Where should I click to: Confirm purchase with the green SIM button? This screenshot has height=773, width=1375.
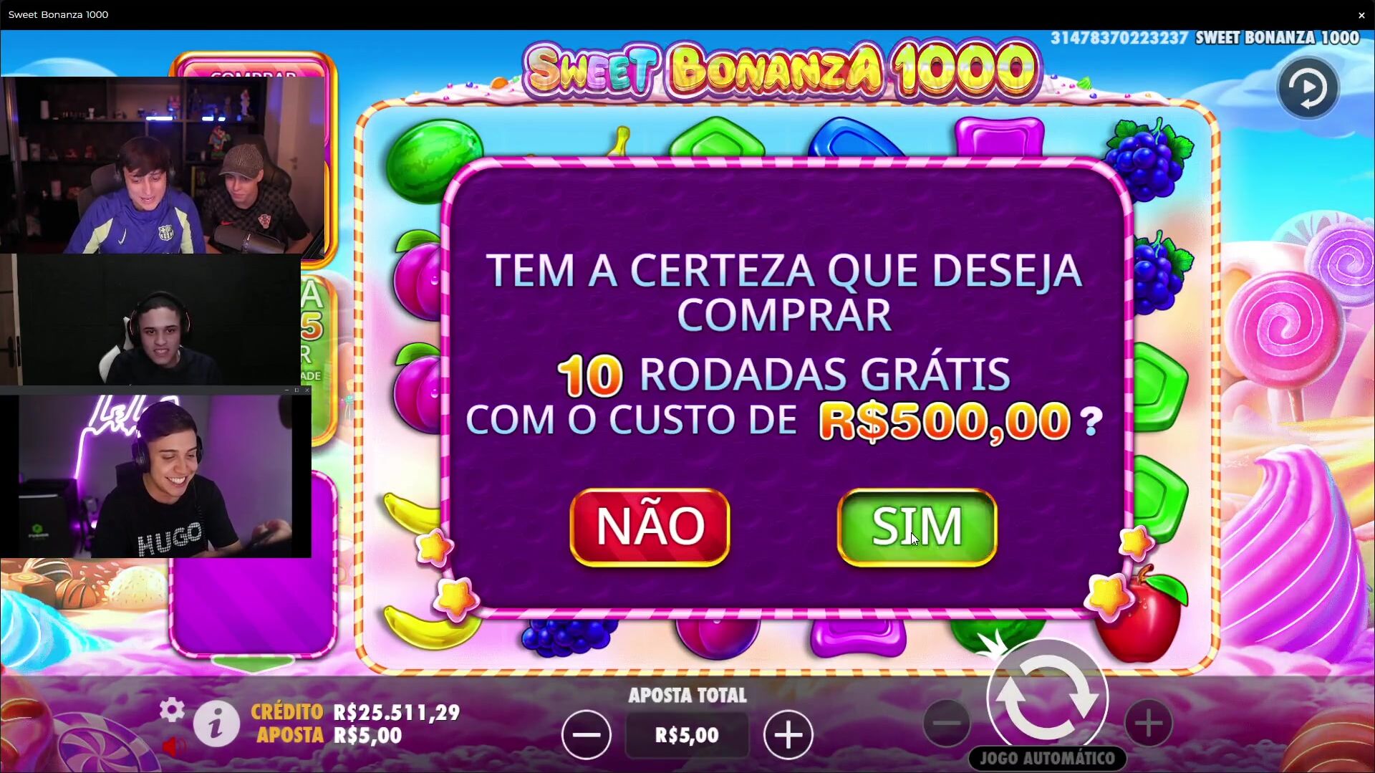click(x=917, y=527)
